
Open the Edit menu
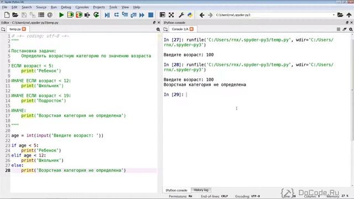click(x=14, y=7)
